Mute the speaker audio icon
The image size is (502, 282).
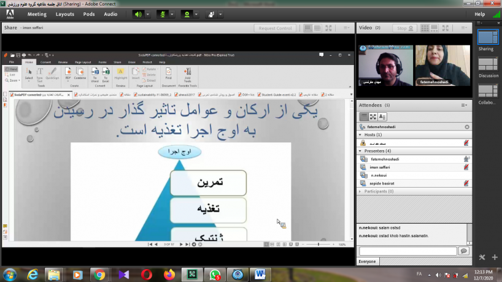(x=138, y=14)
